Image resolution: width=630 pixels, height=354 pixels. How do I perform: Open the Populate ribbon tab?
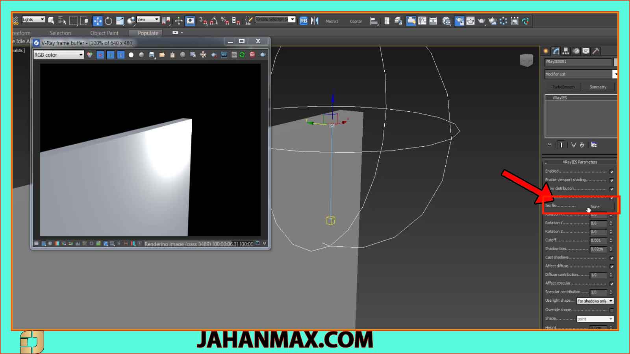pos(148,33)
